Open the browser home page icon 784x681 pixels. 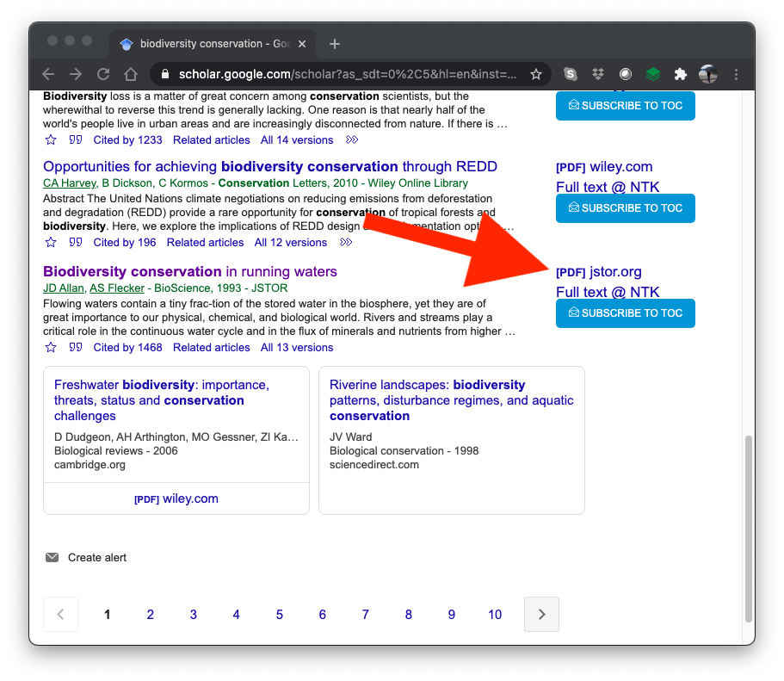tap(131, 74)
